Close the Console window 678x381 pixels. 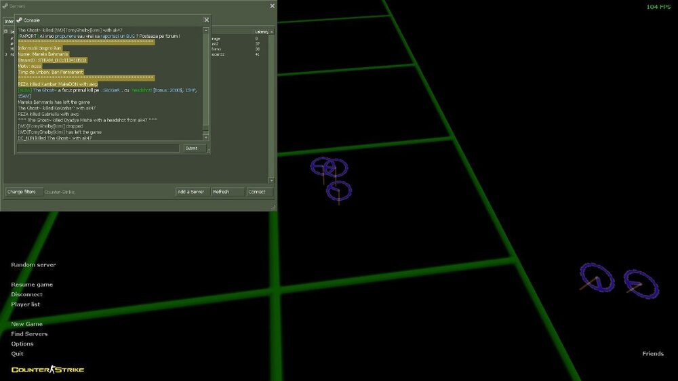pyautogui.click(x=206, y=20)
